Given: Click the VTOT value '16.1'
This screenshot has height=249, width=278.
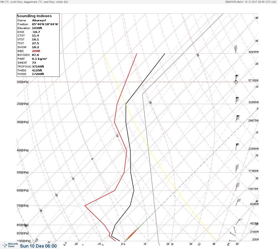Looking at the screenshot, I should (x=35, y=40).
